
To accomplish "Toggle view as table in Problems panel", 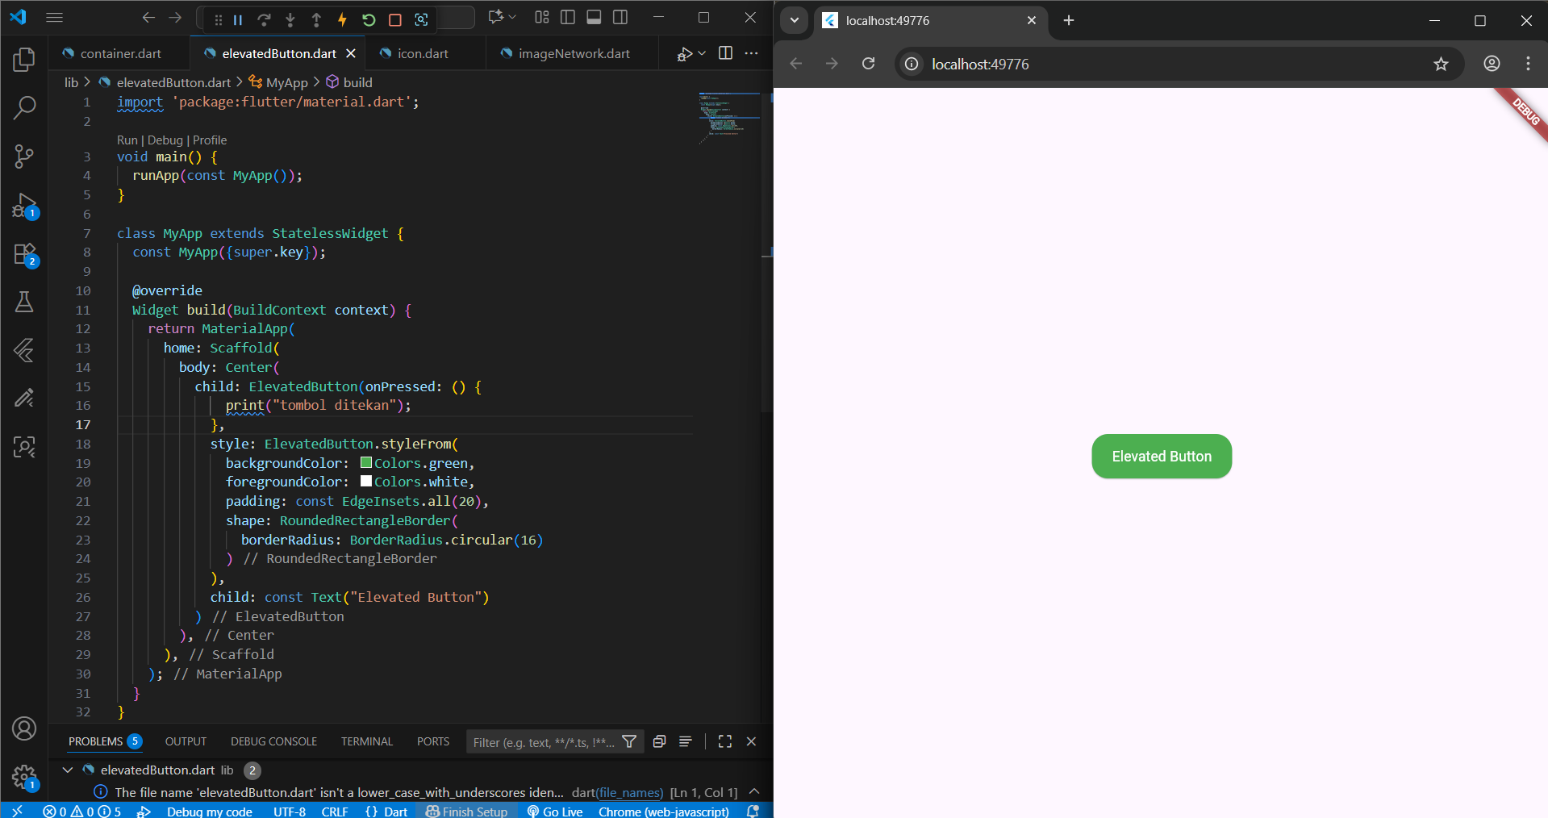I will pyautogui.click(x=685, y=741).
